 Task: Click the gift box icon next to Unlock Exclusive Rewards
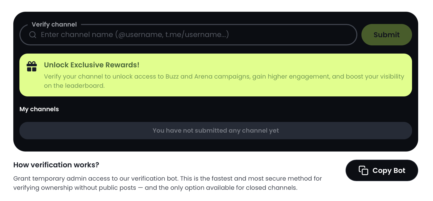[x=31, y=66]
